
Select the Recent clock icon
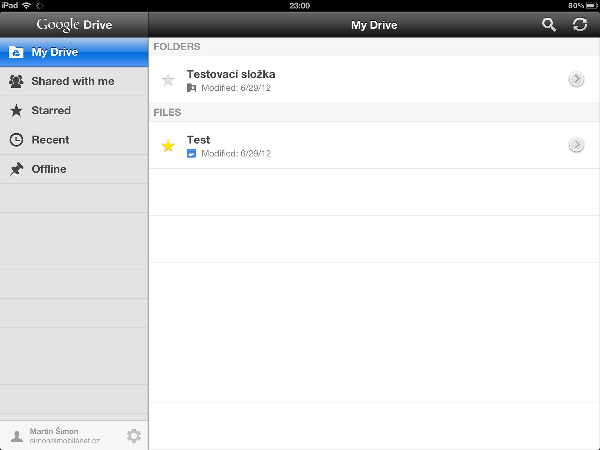pos(16,140)
